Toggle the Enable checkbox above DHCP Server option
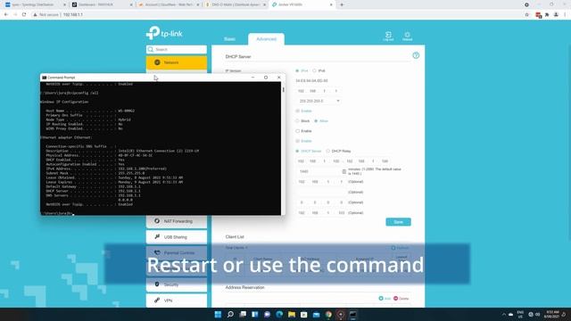571x321 pixels. (297, 141)
